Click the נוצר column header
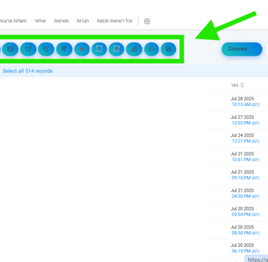Viewport: 268px width, 262px height. (234, 85)
